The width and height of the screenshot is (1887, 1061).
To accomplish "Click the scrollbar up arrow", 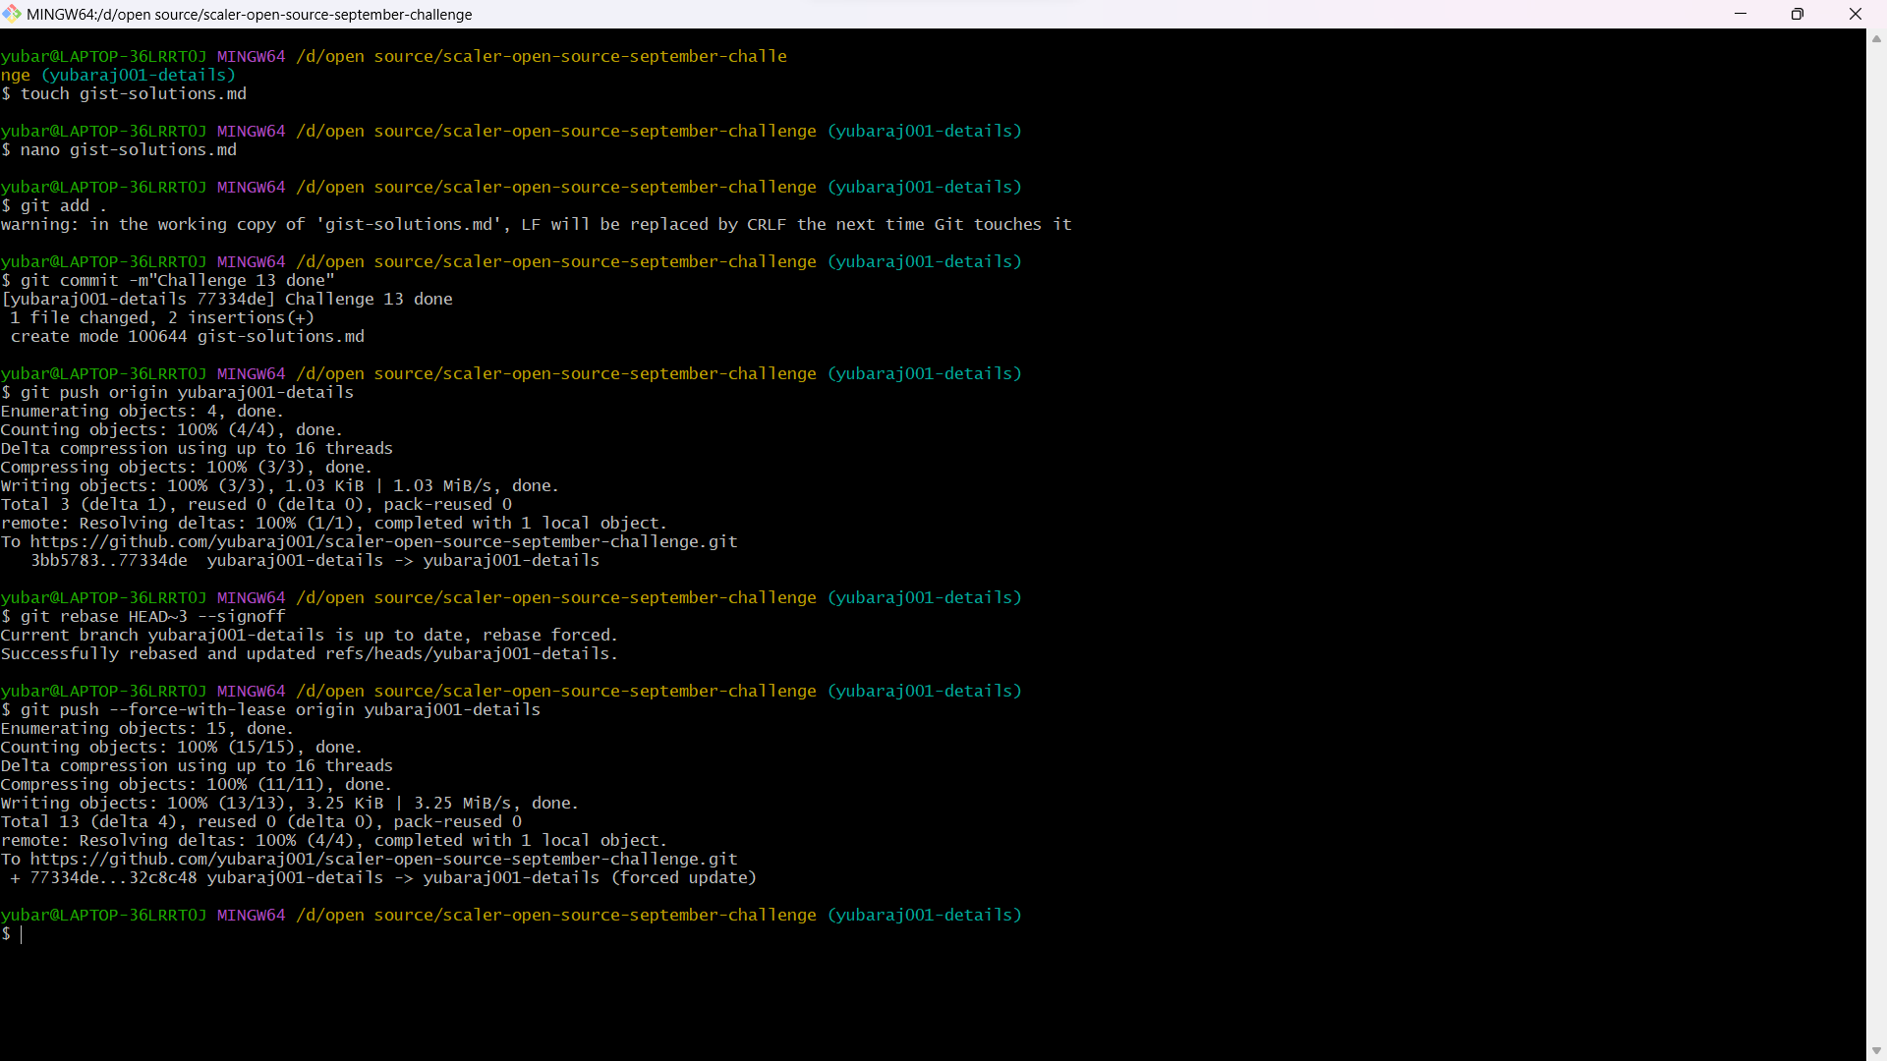I will click(1876, 38).
